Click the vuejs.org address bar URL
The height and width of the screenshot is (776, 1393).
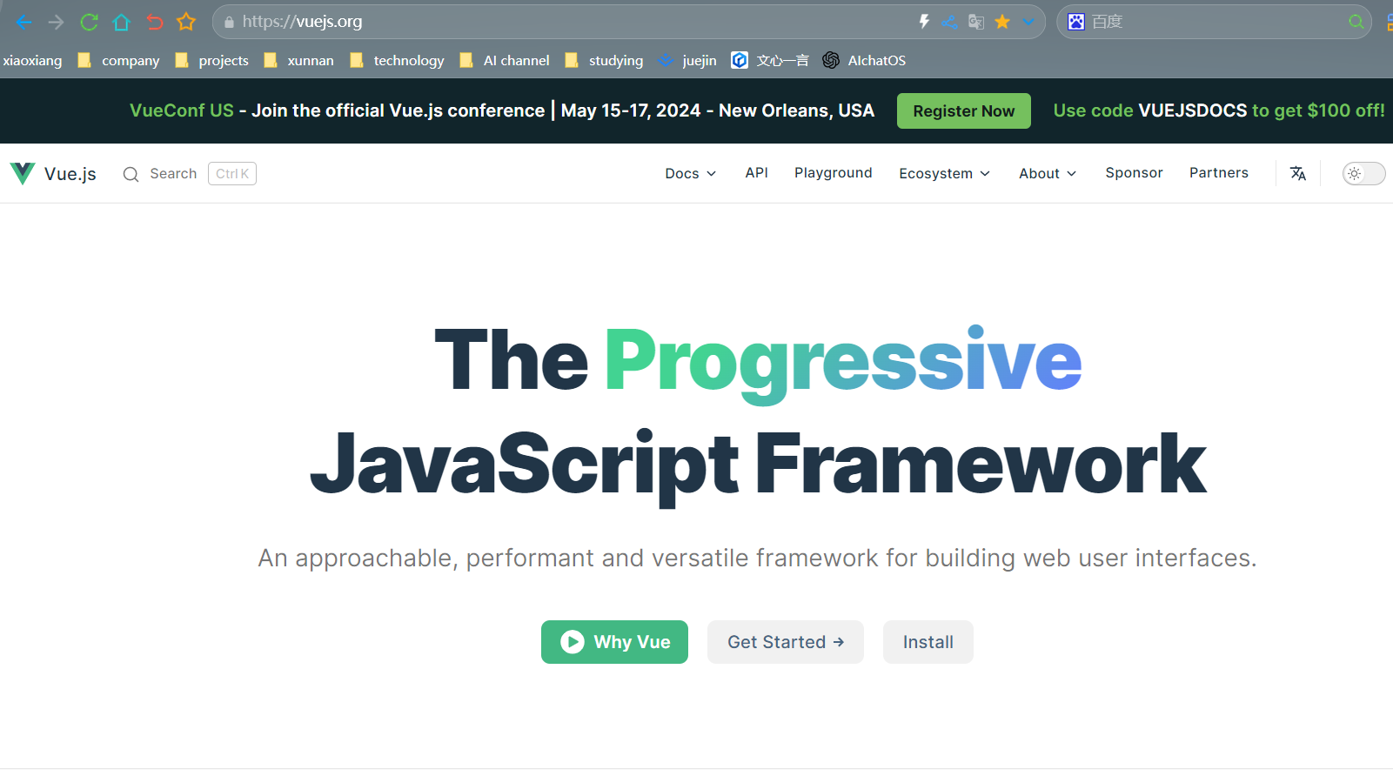coord(302,22)
